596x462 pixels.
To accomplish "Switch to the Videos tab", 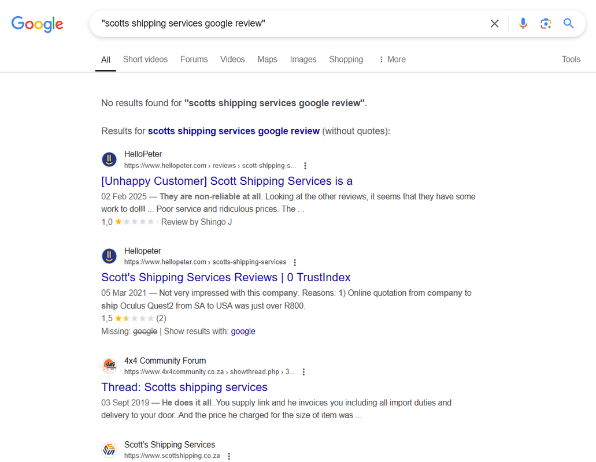I will (232, 59).
